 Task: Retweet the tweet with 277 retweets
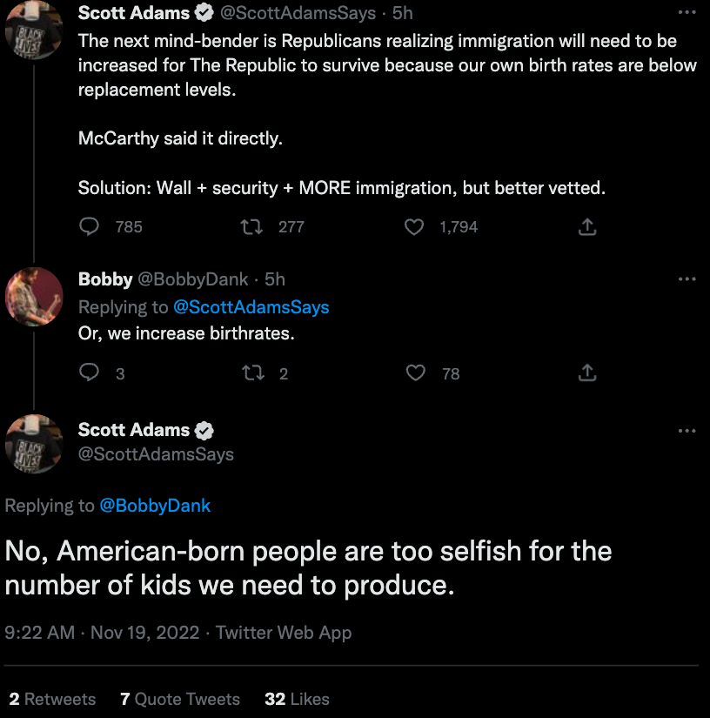(x=251, y=227)
